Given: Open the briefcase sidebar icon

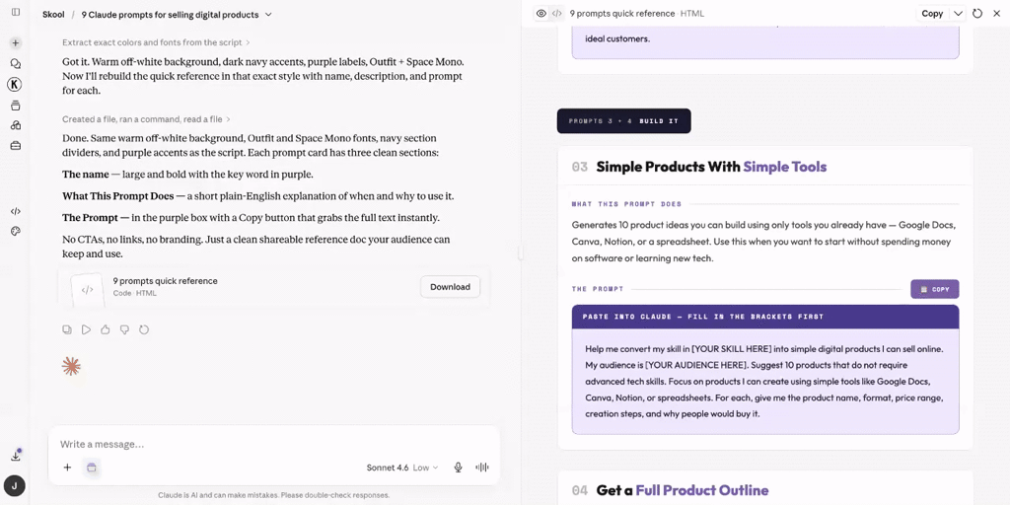Looking at the screenshot, I should pyautogui.click(x=16, y=146).
